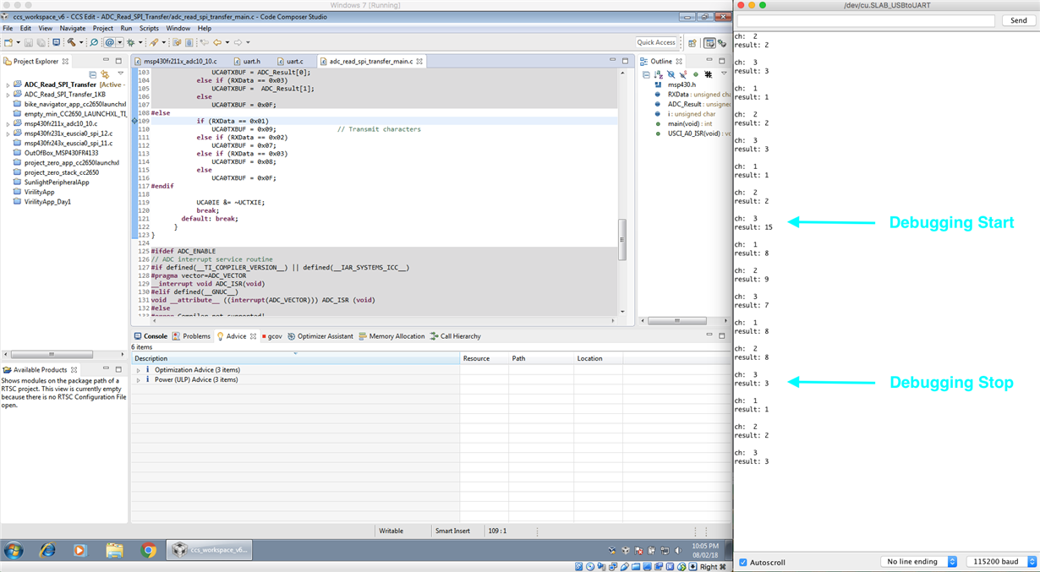Open the Problems tab
1040x572 pixels.
pos(191,336)
